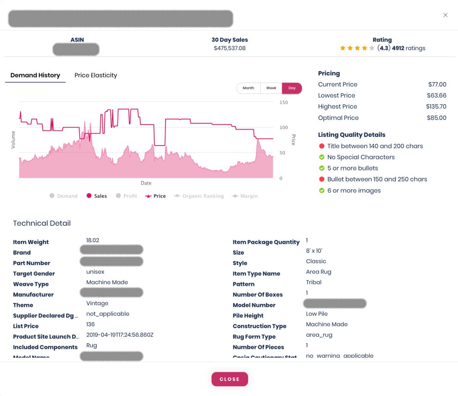Open the Price Elasticity tab

95,75
